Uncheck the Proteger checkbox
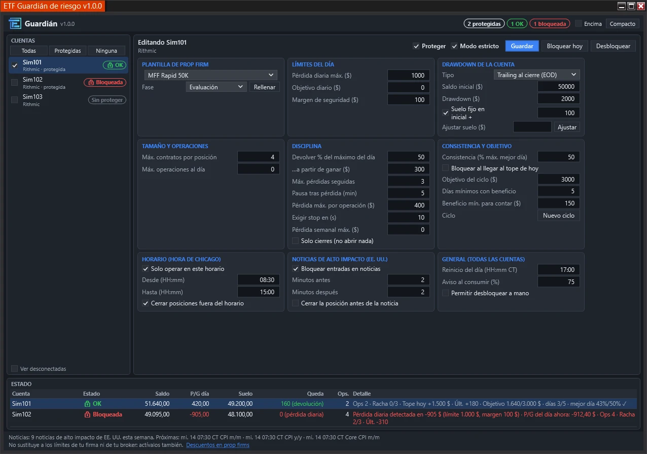 (416, 46)
